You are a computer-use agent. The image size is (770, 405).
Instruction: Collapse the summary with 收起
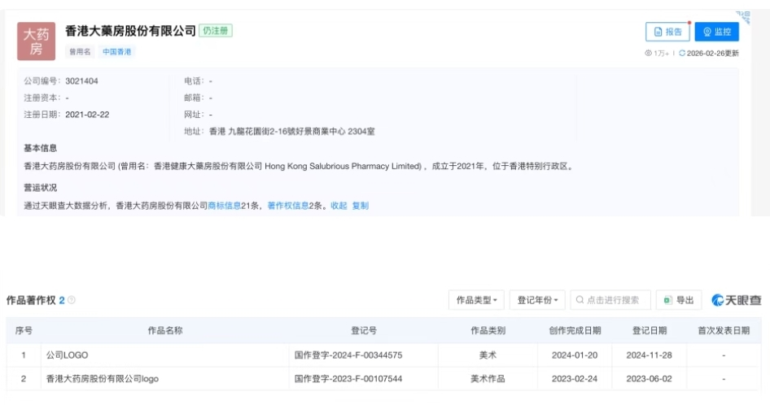point(339,206)
